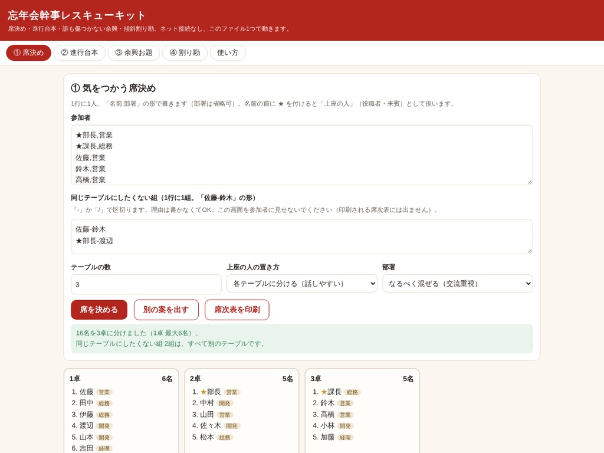Click ★部長 in table 2卓
This screenshot has width=604, height=453.
tap(211, 392)
